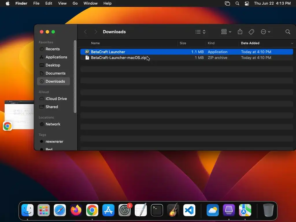Open Visual Studio Code from the Dock
The image size is (296, 222).
[189, 210]
